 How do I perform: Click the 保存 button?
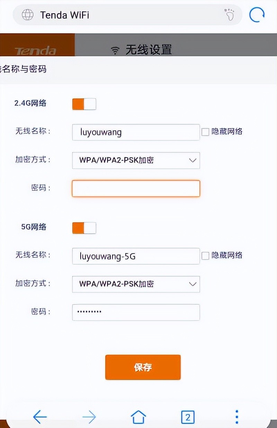click(143, 367)
